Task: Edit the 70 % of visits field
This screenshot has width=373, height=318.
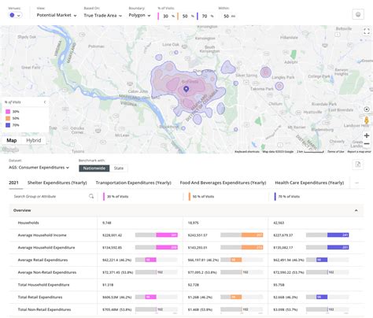Action: pyautogui.click(x=205, y=17)
